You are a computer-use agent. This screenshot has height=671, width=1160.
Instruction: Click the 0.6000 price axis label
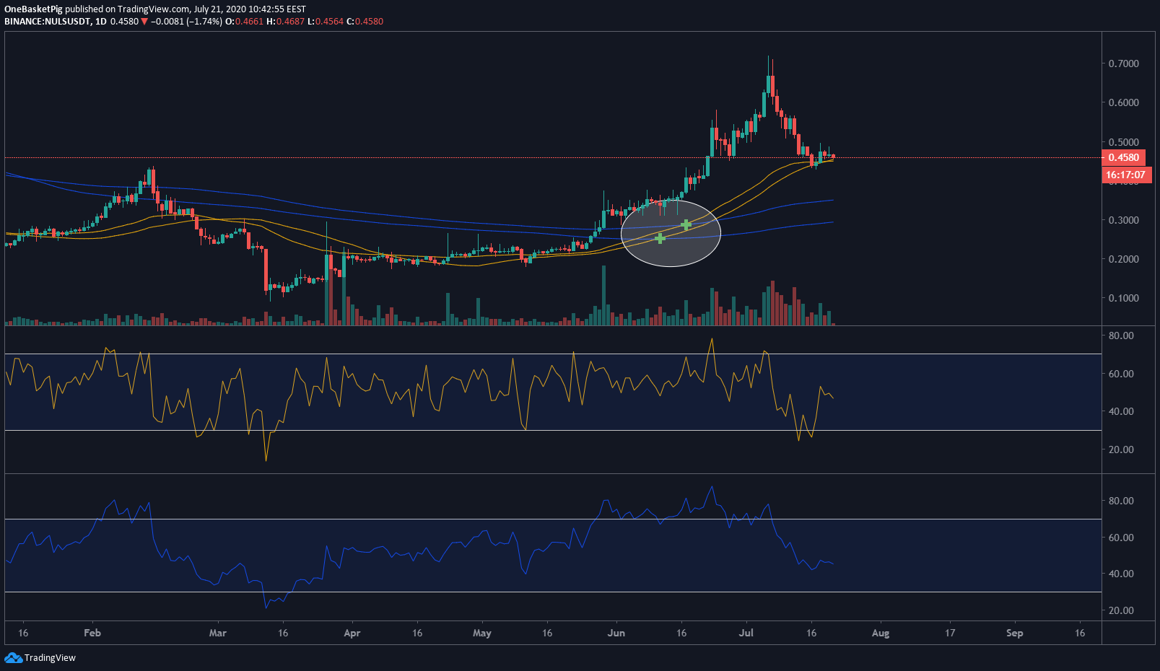pos(1124,102)
